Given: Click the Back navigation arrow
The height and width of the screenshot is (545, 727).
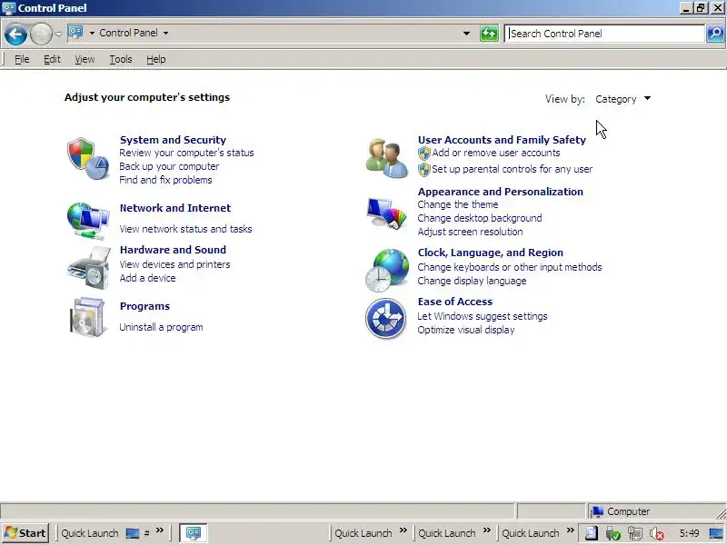Looking at the screenshot, I should [x=15, y=35].
